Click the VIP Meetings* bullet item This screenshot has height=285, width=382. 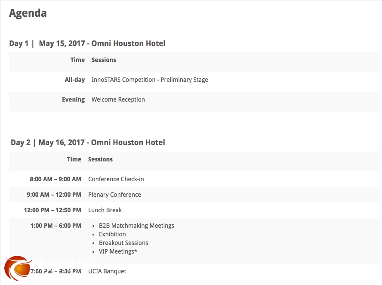tap(118, 251)
